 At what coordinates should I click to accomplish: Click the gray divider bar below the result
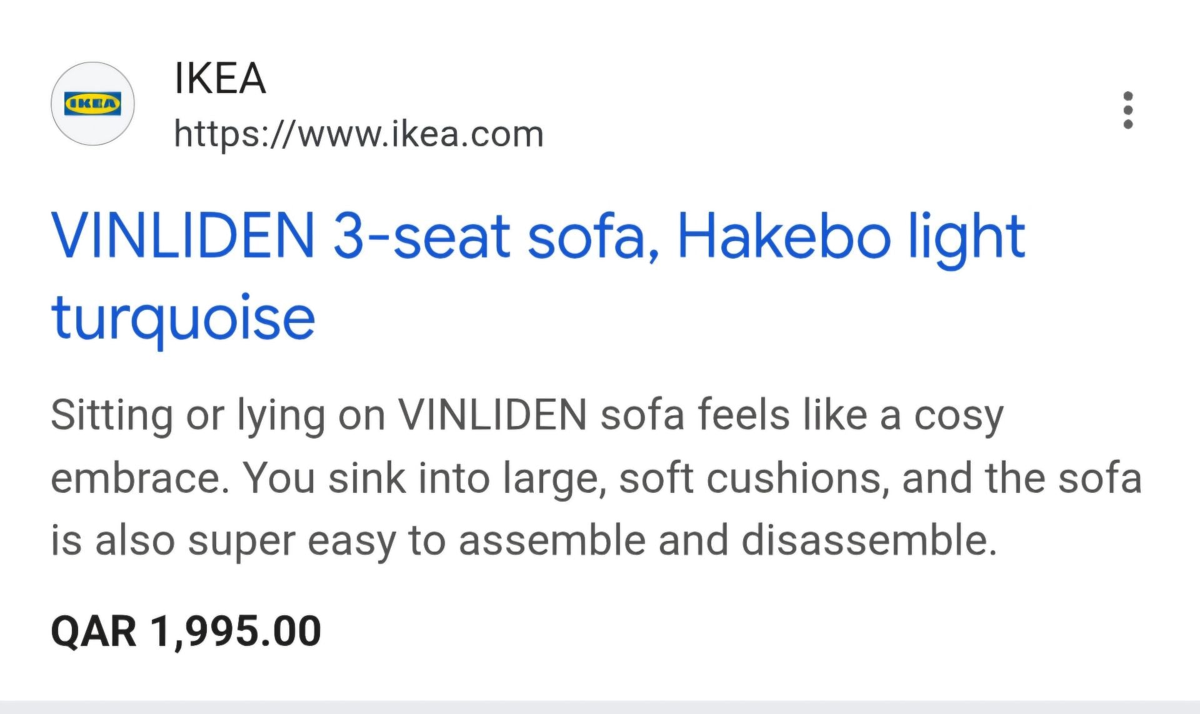tap(600, 707)
